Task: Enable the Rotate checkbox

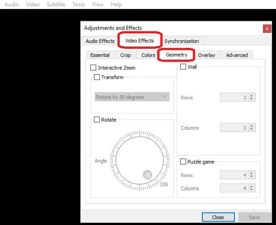Action: pyautogui.click(x=97, y=120)
